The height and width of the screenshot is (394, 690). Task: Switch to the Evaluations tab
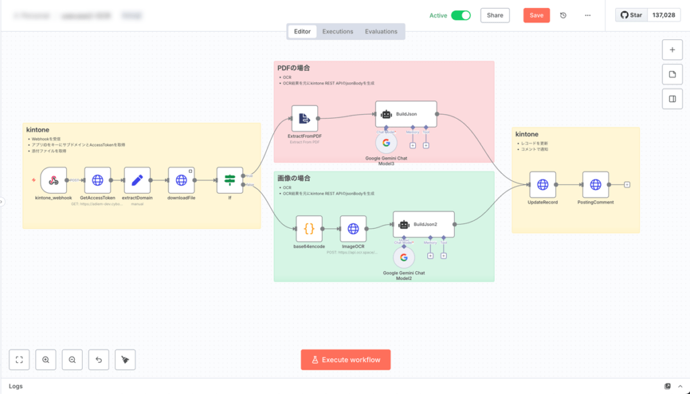[x=381, y=32]
